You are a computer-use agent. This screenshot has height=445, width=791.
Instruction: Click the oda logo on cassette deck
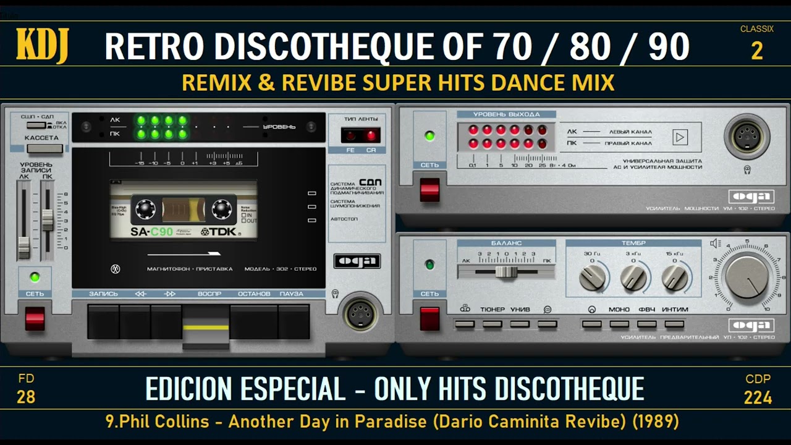[357, 261]
